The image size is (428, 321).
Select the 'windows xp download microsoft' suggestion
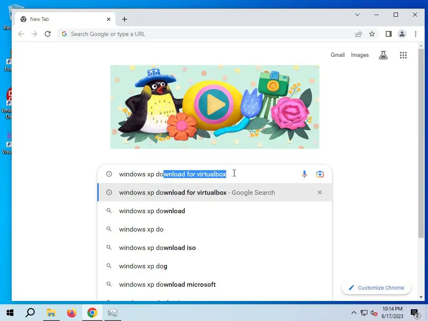pyautogui.click(x=215, y=284)
